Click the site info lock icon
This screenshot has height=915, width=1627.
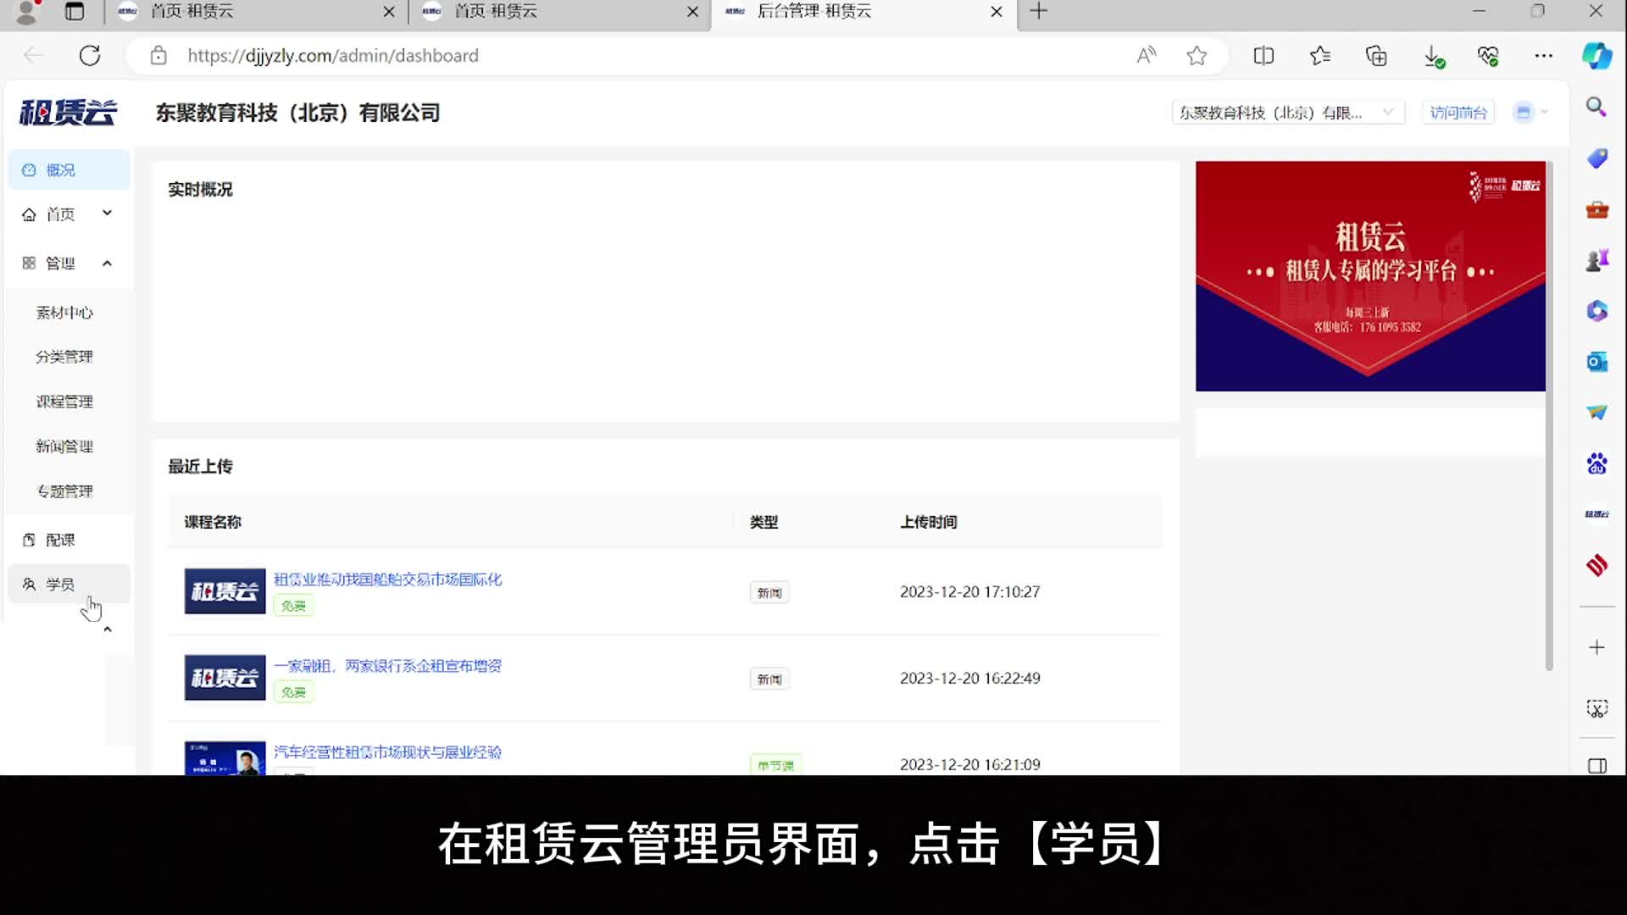(x=158, y=56)
